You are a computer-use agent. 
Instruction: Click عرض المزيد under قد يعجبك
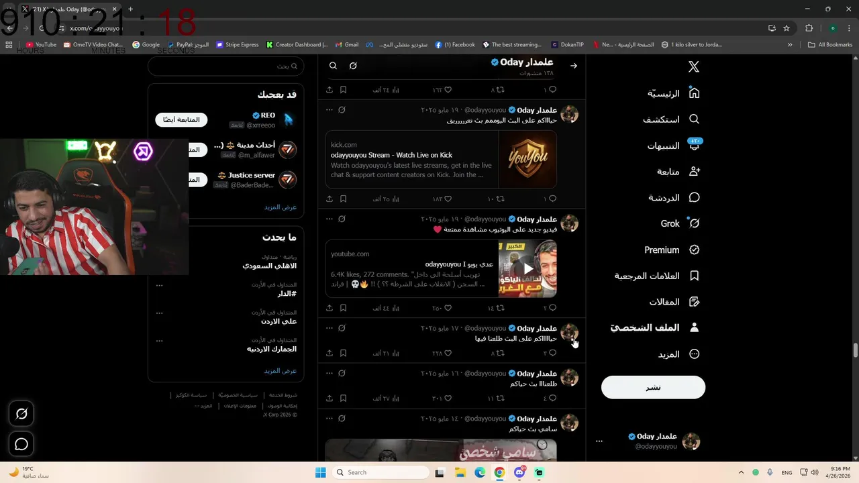281,207
